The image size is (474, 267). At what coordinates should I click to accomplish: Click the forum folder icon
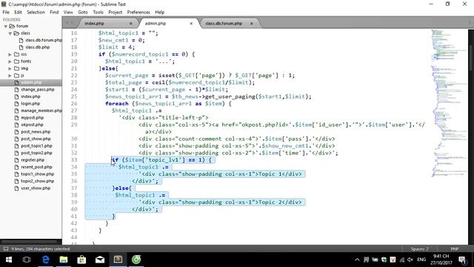(12, 26)
